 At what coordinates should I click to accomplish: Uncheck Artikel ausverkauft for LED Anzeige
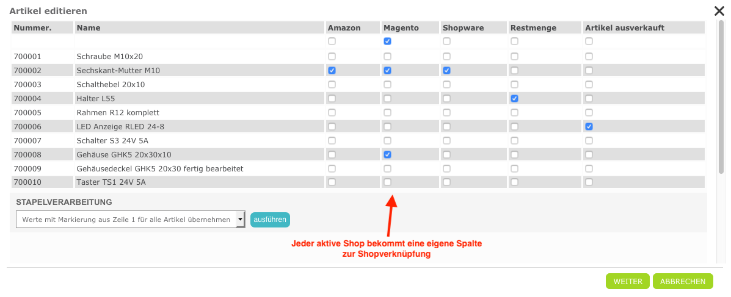589,127
